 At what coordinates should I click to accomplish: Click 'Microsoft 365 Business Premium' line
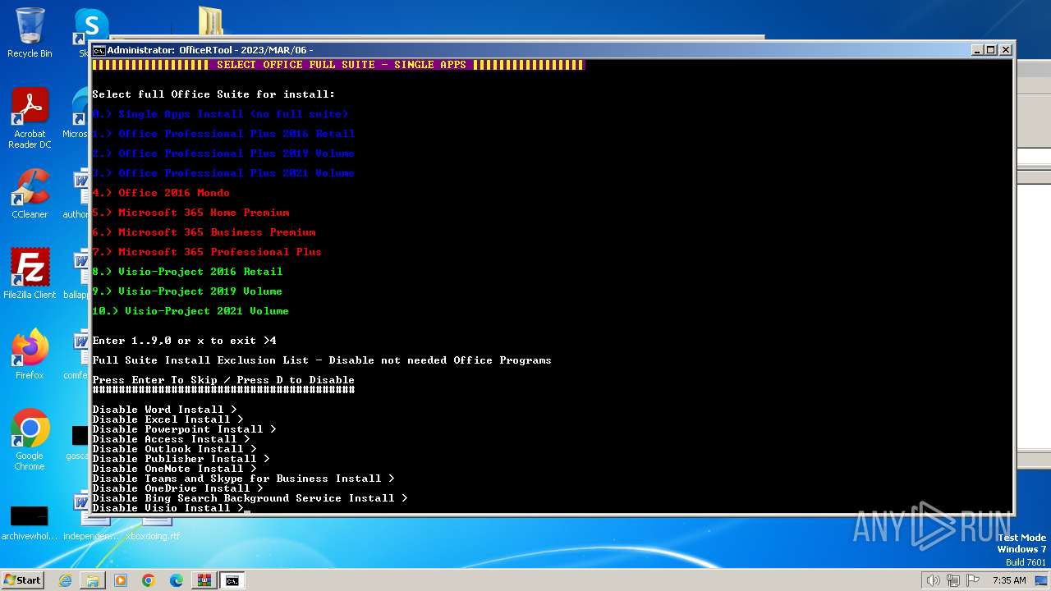[204, 232]
